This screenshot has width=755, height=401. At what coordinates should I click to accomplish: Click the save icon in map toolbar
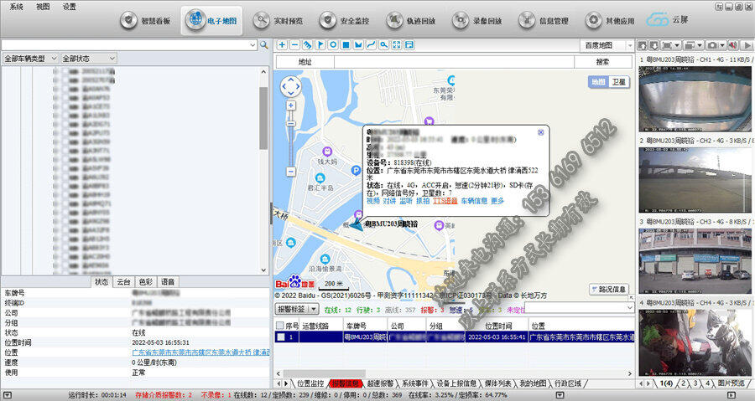click(x=409, y=44)
